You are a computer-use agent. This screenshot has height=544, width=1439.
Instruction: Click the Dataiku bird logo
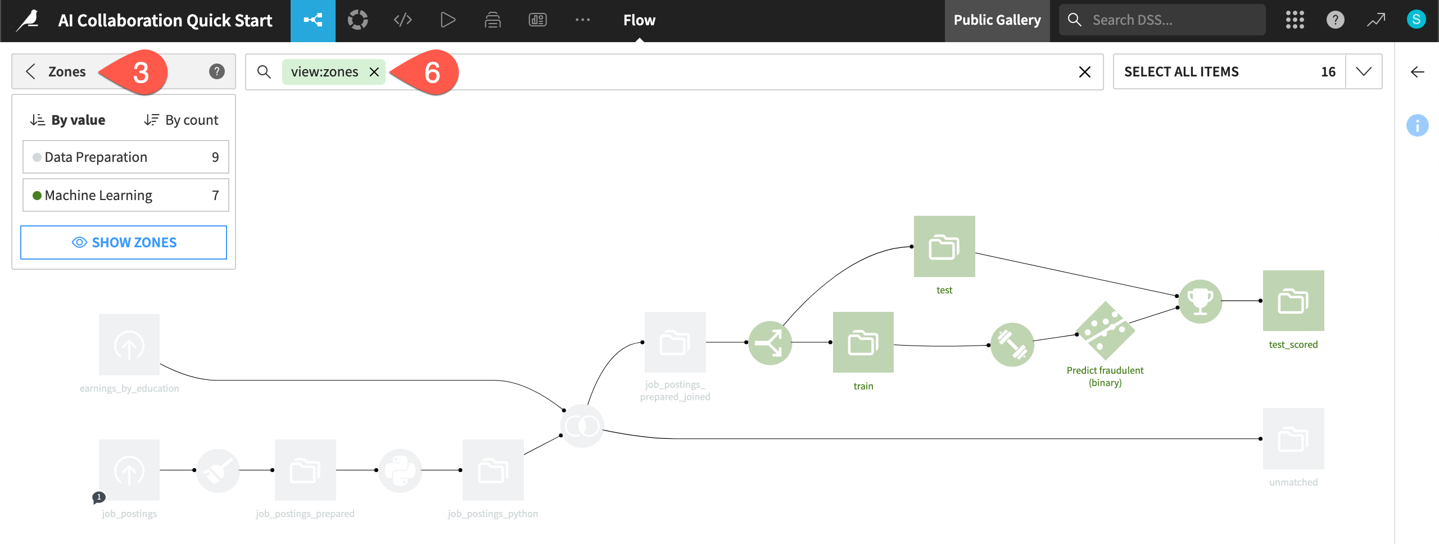[28, 21]
